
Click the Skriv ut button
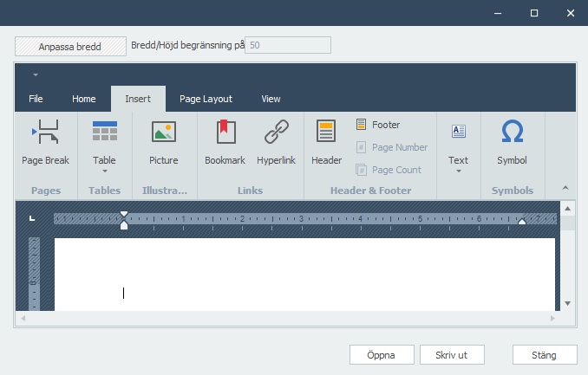[452, 355]
